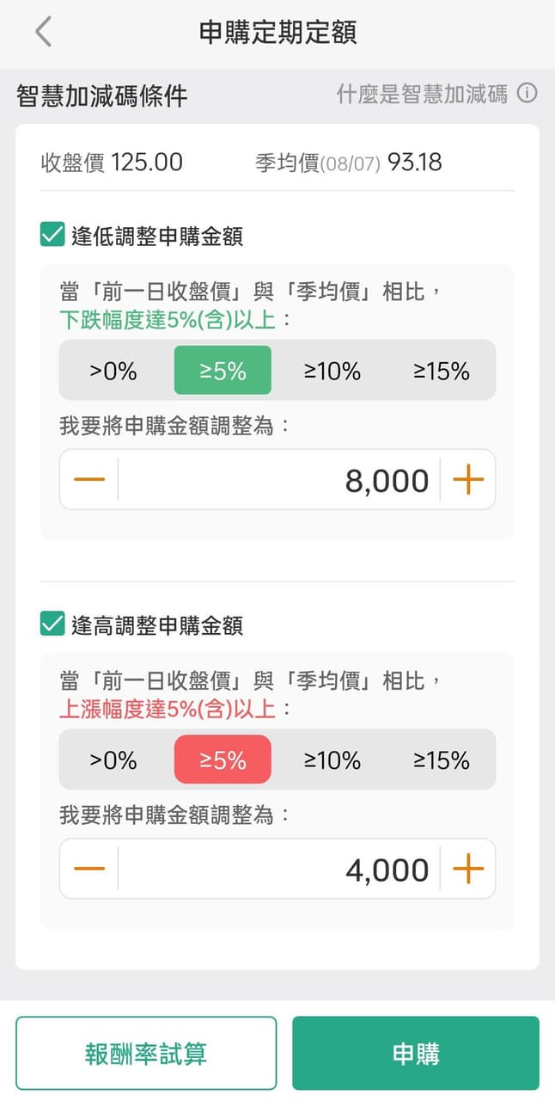This screenshot has width=555, height=1101.
Task: Confirm ≥5% in the 下跌 threshold selector
Action: 223,371
